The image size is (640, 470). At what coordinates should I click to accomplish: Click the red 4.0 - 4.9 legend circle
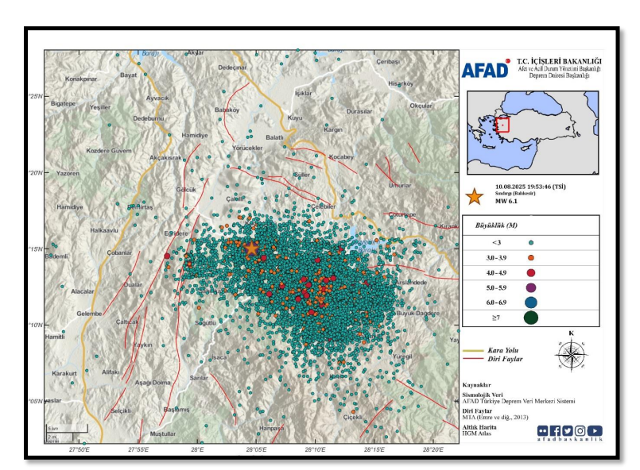530,272
